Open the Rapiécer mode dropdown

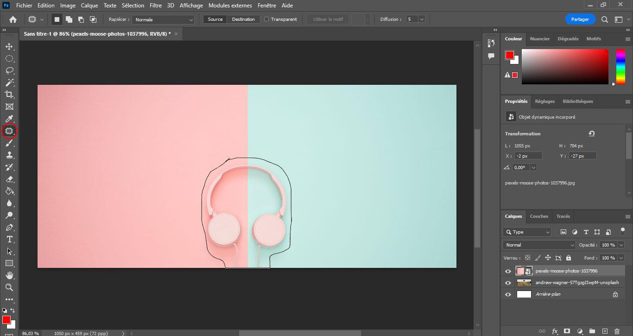pyautogui.click(x=163, y=19)
